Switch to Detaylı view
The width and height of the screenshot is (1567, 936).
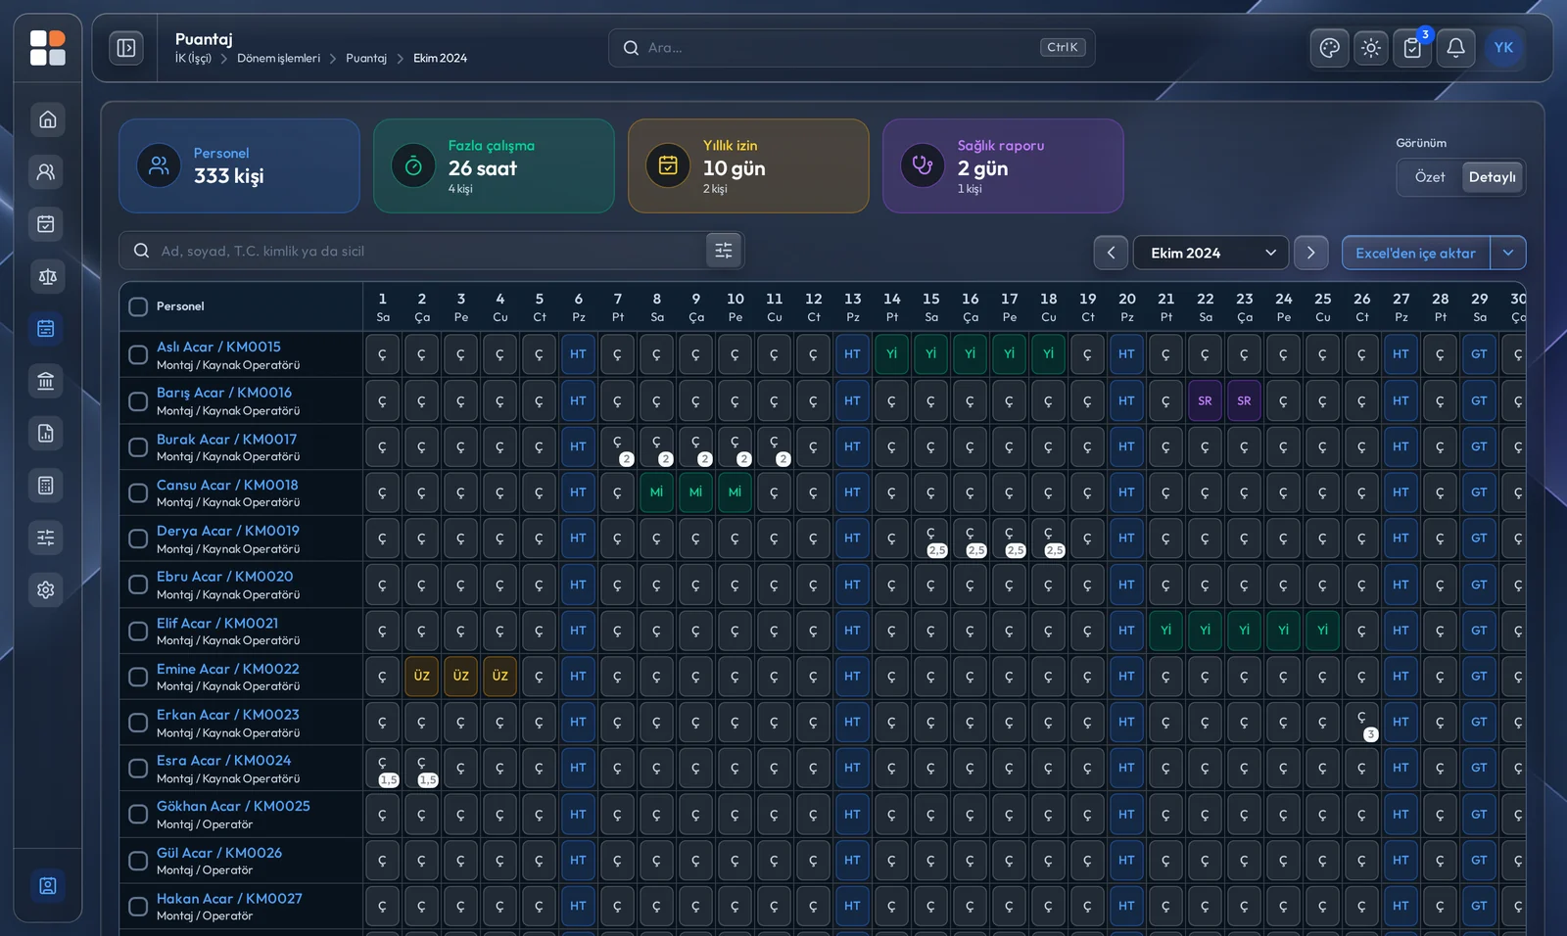pos(1492,177)
